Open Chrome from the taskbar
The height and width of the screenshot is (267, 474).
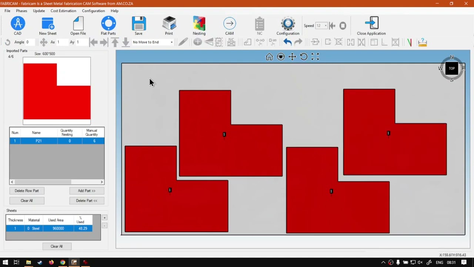[63, 263]
